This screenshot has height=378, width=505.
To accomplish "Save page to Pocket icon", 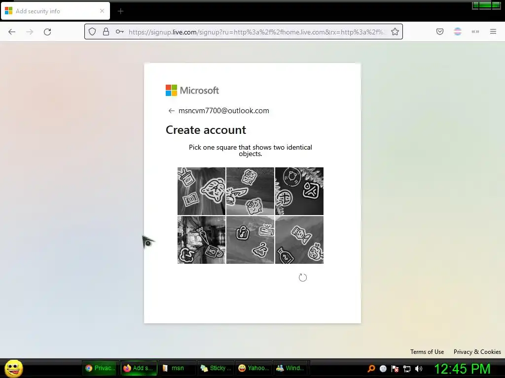I will pyautogui.click(x=439, y=31).
